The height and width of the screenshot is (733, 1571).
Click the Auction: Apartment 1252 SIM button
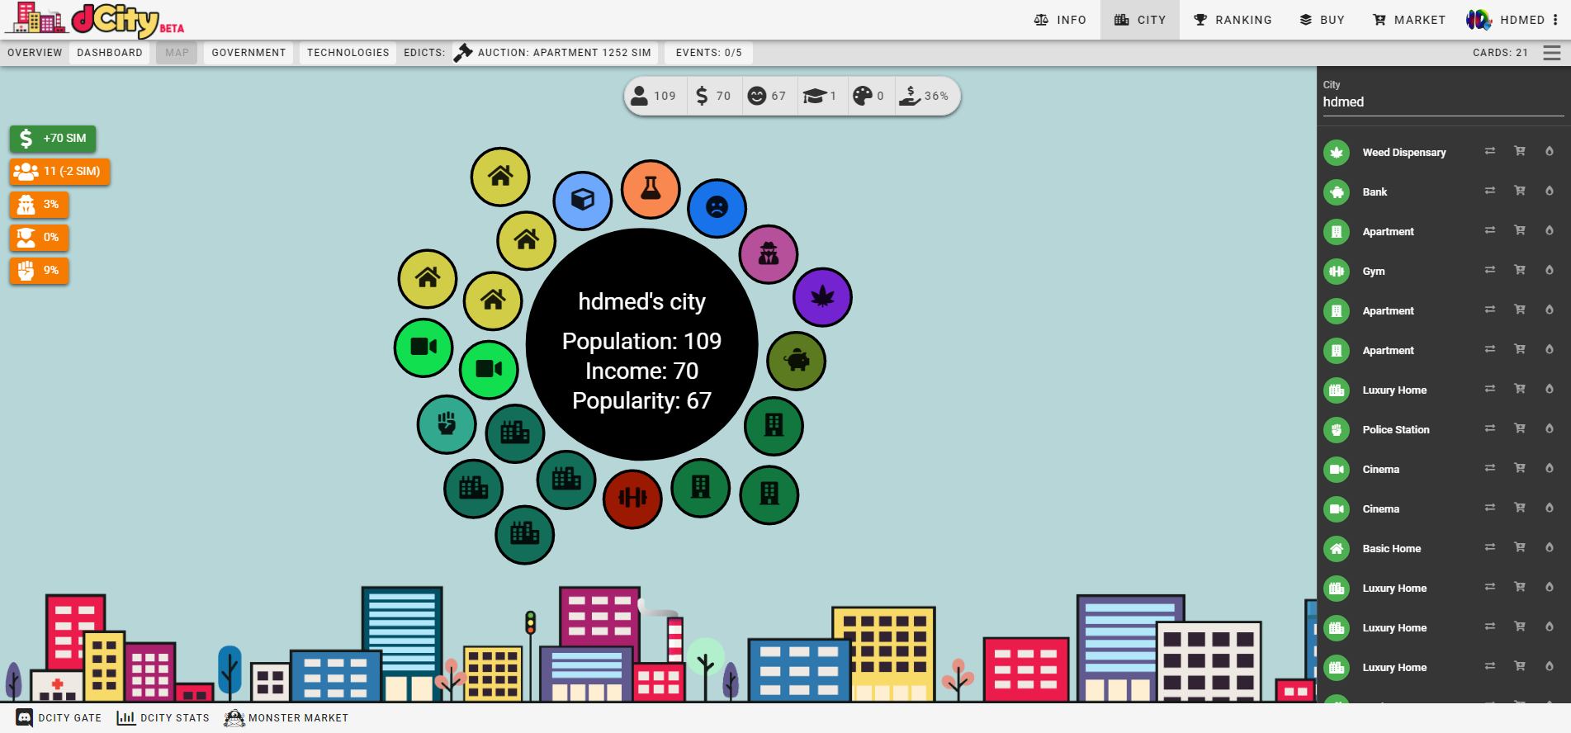tap(555, 53)
